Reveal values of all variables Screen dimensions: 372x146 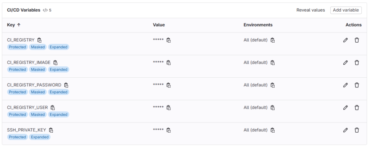[x=311, y=10]
